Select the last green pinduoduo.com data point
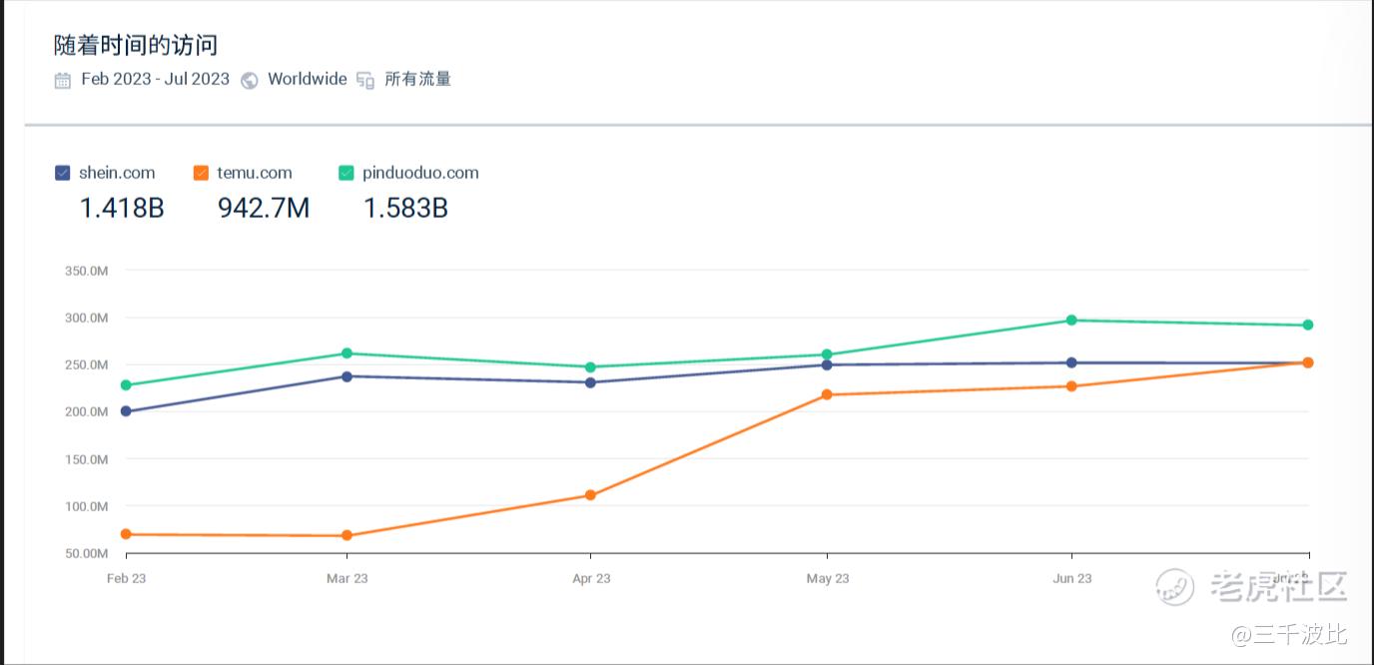Screen dimensions: 1374x665 1308,326
